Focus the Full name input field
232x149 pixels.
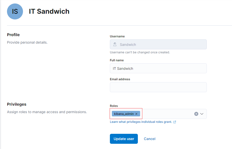pyautogui.click(x=158, y=68)
